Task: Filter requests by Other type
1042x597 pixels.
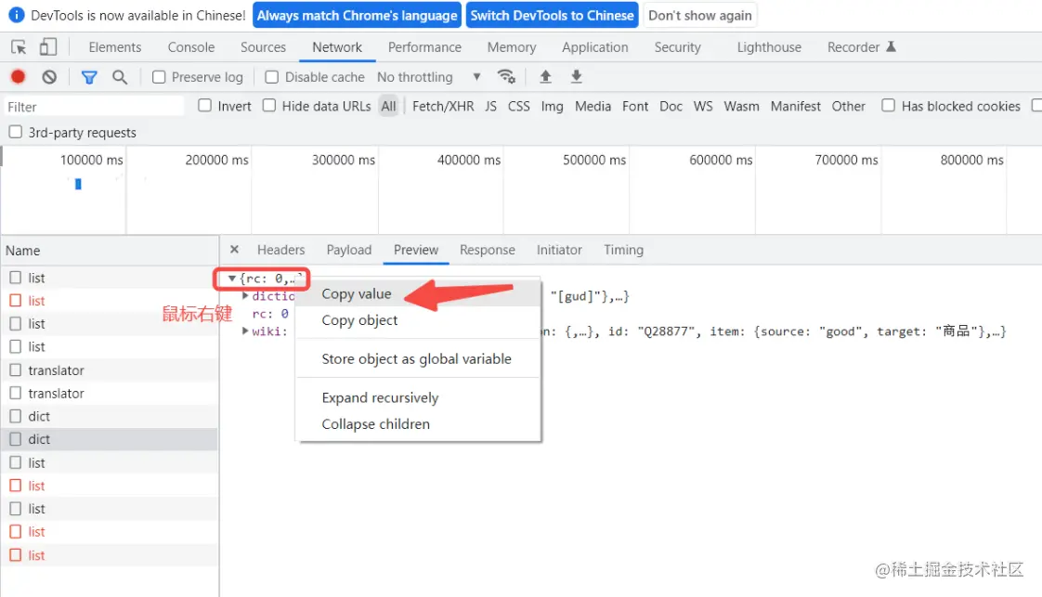Action: 848,106
